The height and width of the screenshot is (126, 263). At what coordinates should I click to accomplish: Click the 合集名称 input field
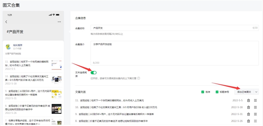coord(175,28)
